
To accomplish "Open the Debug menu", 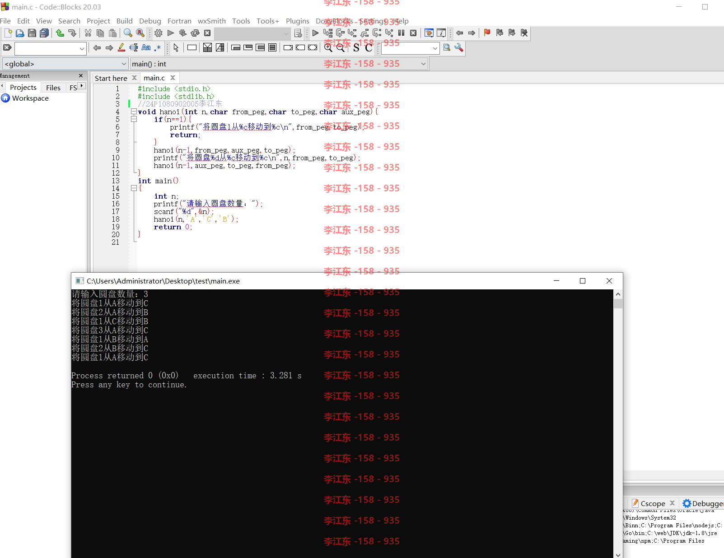I will [x=150, y=21].
